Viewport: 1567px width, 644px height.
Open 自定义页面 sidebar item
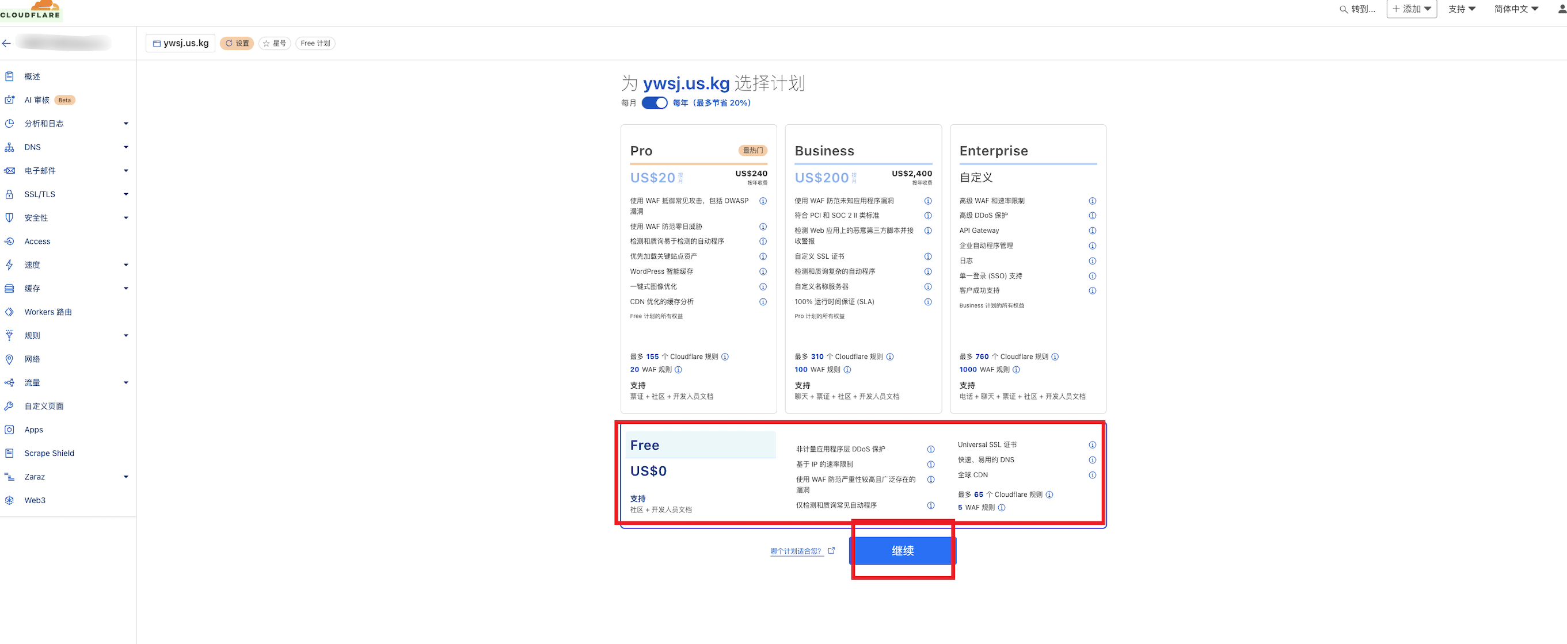click(x=44, y=406)
